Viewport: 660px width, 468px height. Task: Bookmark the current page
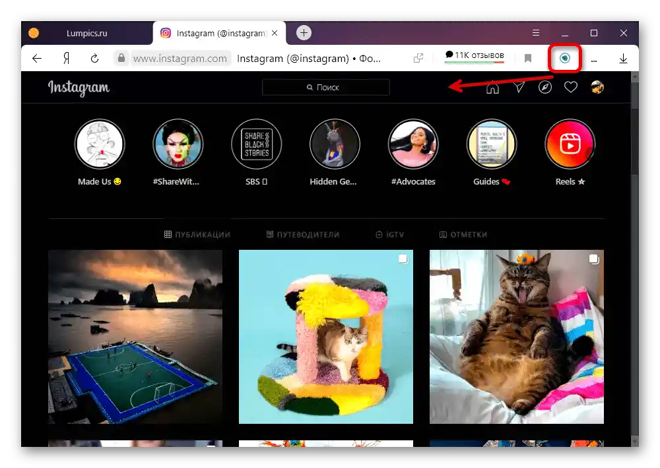(528, 58)
